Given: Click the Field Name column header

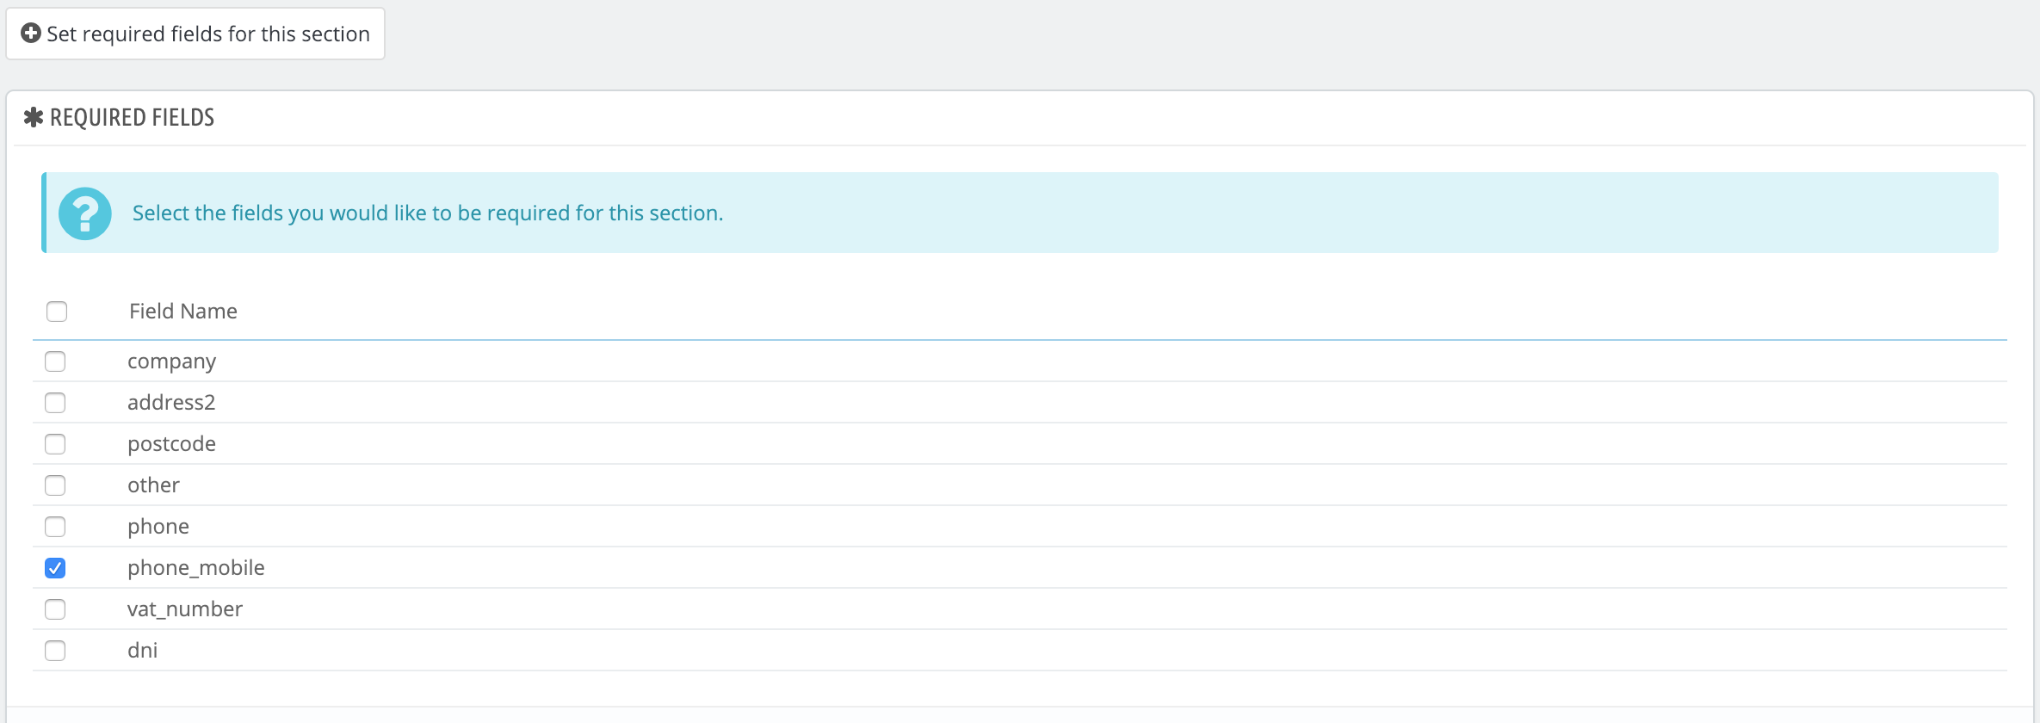Looking at the screenshot, I should point(183,311).
